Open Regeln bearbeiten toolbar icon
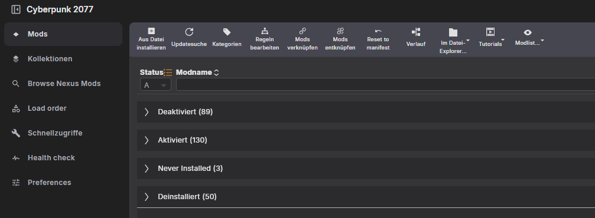 [x=265, y=31]
